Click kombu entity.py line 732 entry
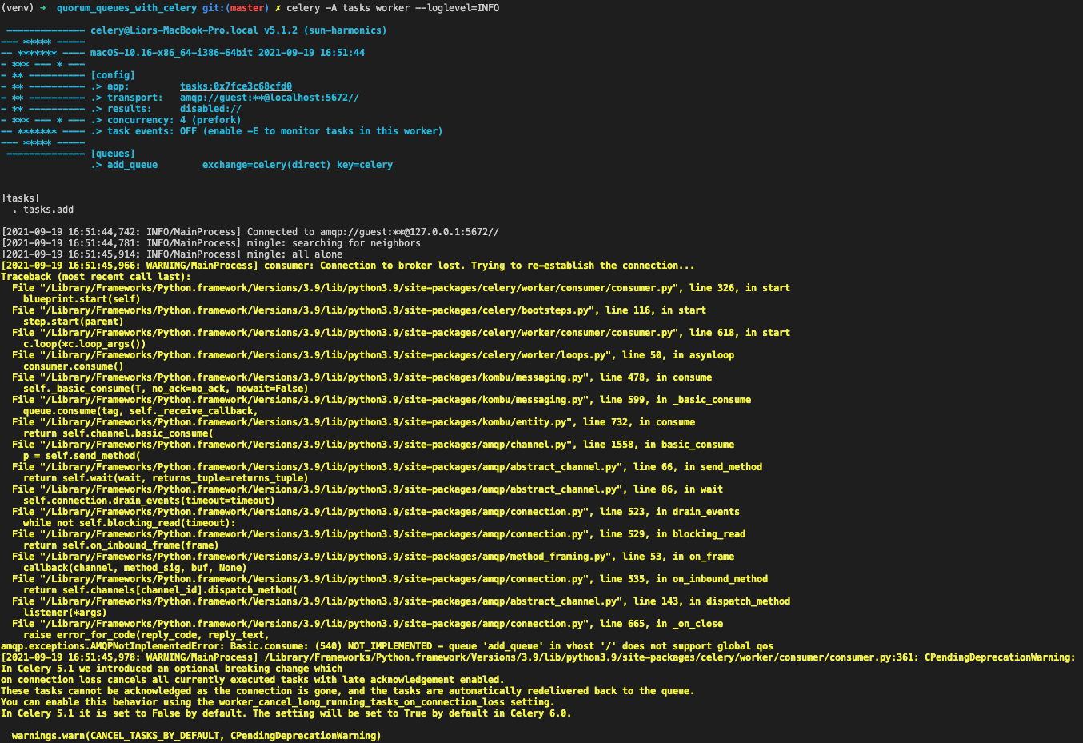This screenshot has height=743, width=1083. [x=354, y=422]
